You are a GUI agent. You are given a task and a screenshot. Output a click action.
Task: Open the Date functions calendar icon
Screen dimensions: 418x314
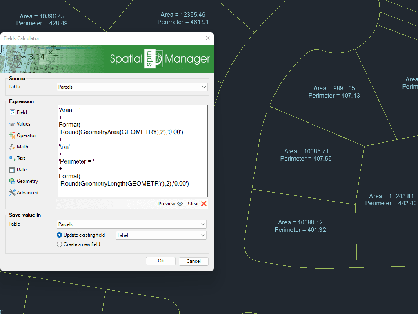pos(12,170)
